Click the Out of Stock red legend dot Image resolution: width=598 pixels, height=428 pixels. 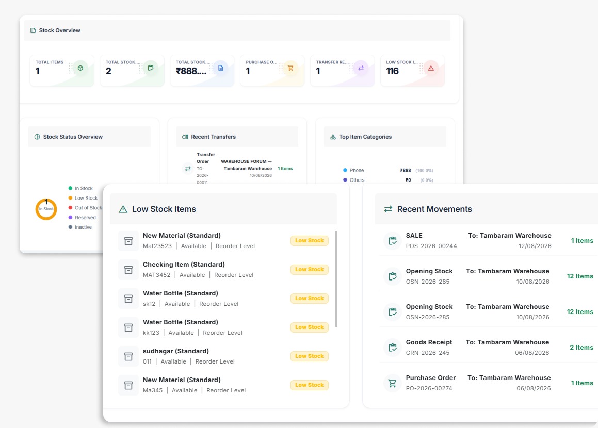70,208
